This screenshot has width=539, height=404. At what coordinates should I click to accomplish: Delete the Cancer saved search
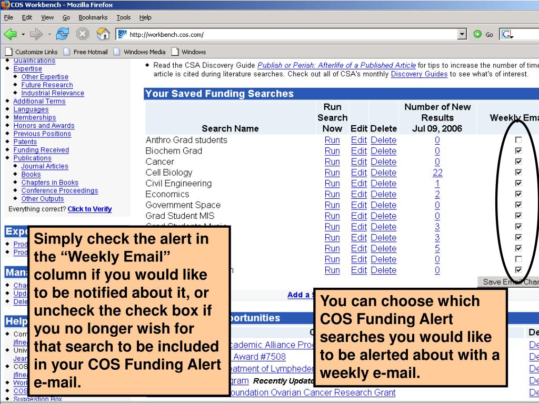point(384,162)
